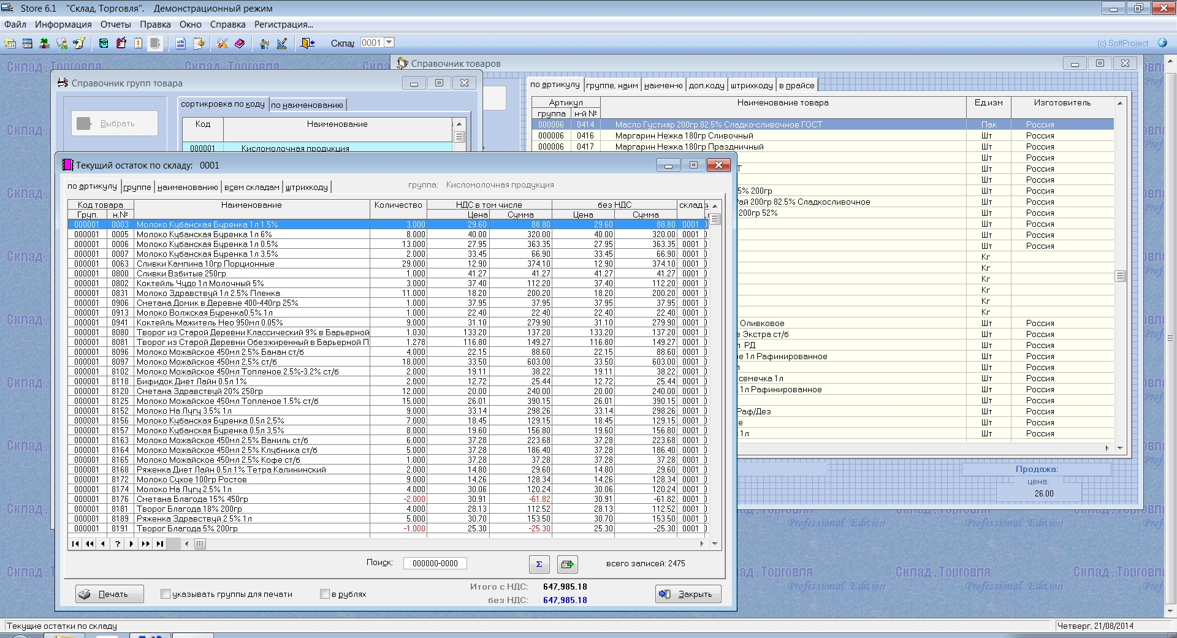Jump to first record navigator arrow

(x=75, y=544)
